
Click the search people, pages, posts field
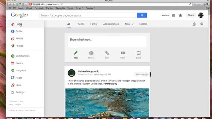pyautogui.click(x=88, y=16)
